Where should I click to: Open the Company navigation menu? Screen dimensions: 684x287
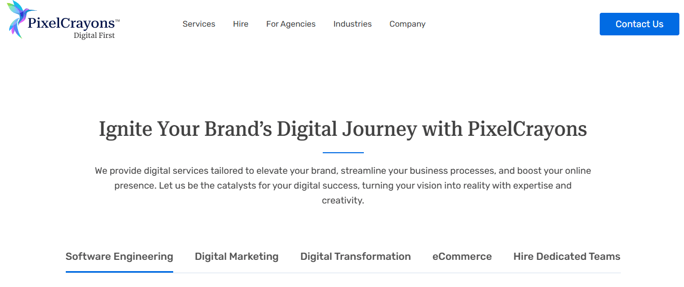[408, 24]
